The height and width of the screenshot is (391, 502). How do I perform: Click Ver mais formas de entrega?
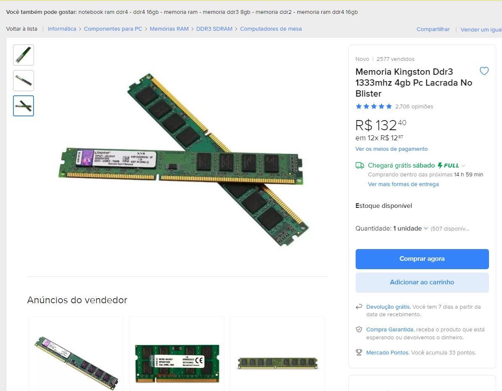403,184
